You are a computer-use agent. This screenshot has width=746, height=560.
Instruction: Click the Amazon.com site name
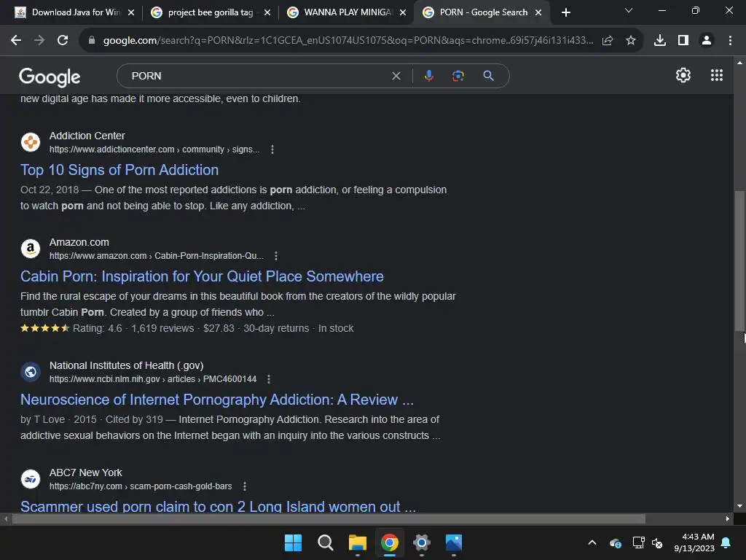[x=79, y=242]
